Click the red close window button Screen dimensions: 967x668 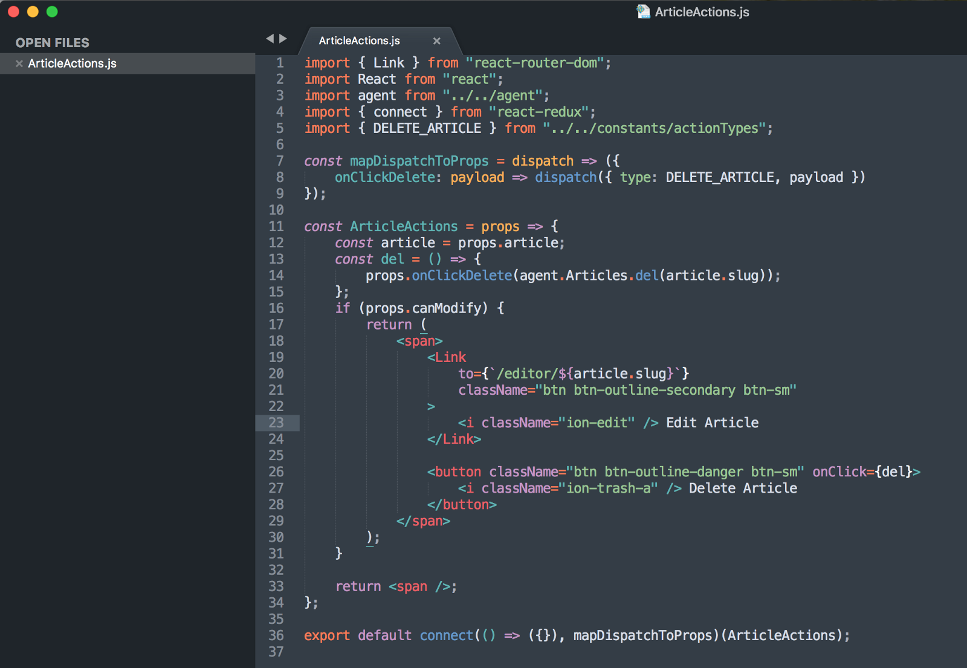coord(13,11)
